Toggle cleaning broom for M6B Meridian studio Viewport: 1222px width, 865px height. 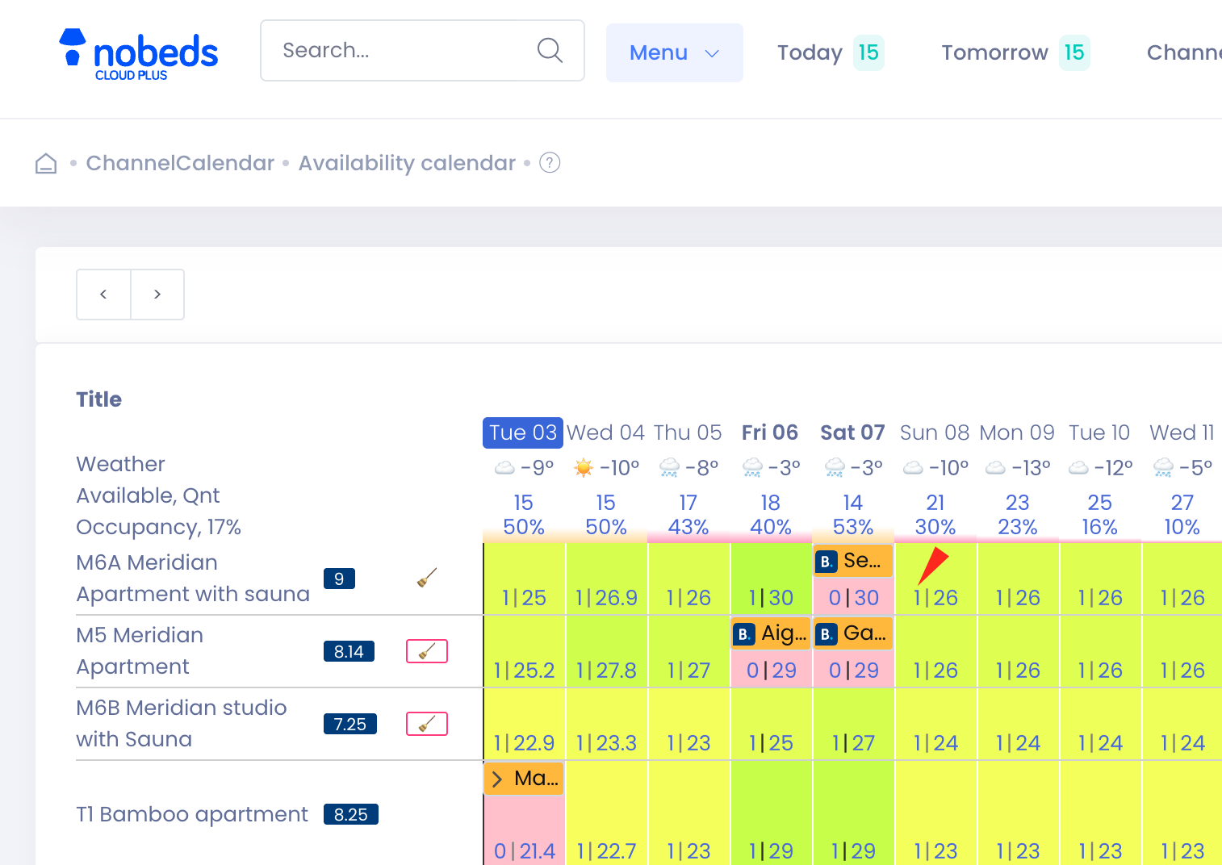tap(427, 724)
